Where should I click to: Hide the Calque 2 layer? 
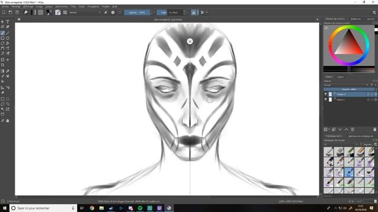[325, 94]
